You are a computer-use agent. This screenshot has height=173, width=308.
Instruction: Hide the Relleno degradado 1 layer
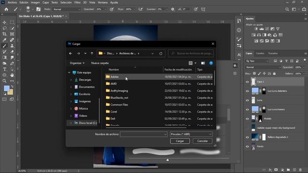pyautogui.click(x=247, y=137)
